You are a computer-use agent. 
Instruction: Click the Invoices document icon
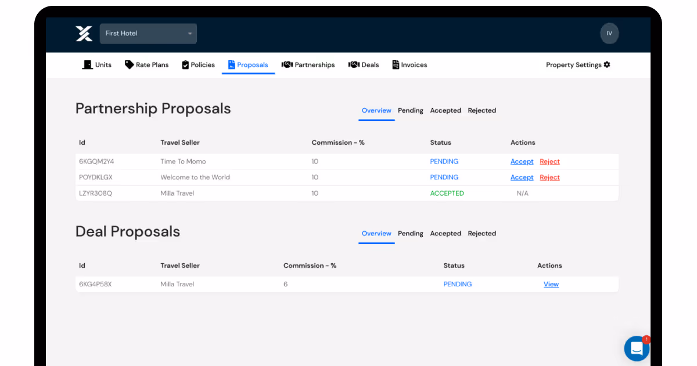click(396, 64)
